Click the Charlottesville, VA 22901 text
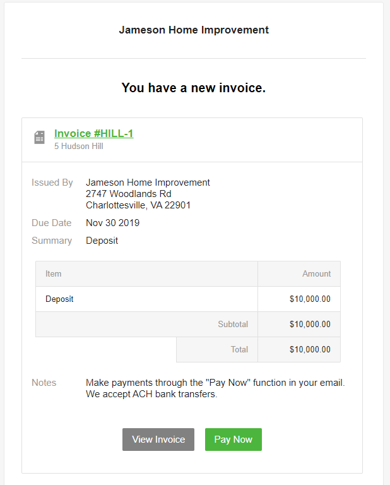 click(x=138, y=205)
